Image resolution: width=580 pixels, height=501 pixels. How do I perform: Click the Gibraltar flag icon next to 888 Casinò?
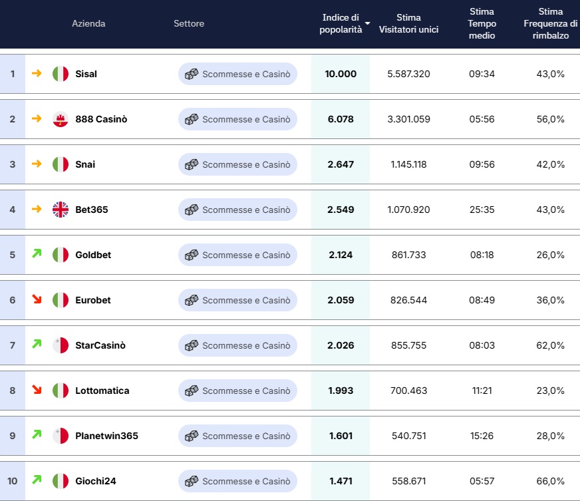[61, 119]
